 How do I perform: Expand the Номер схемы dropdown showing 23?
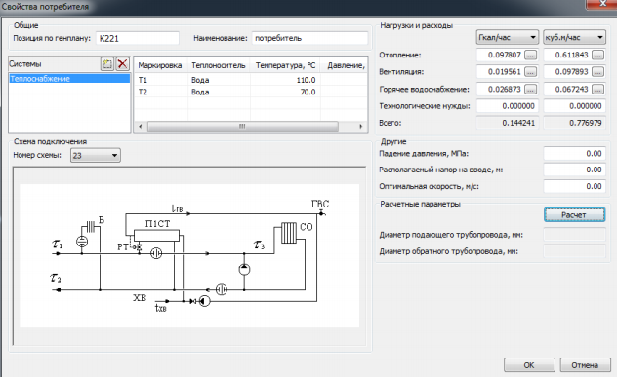click(x=96, y=155)
